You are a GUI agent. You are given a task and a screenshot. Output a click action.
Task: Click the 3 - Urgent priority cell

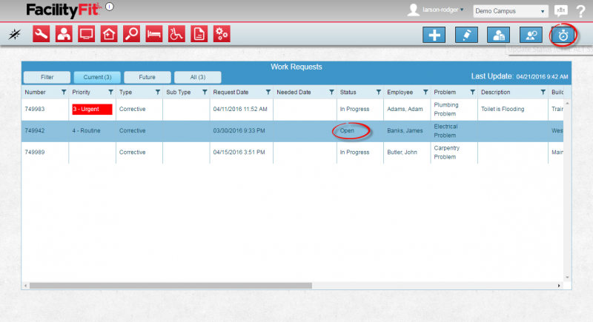click(92, 109)
